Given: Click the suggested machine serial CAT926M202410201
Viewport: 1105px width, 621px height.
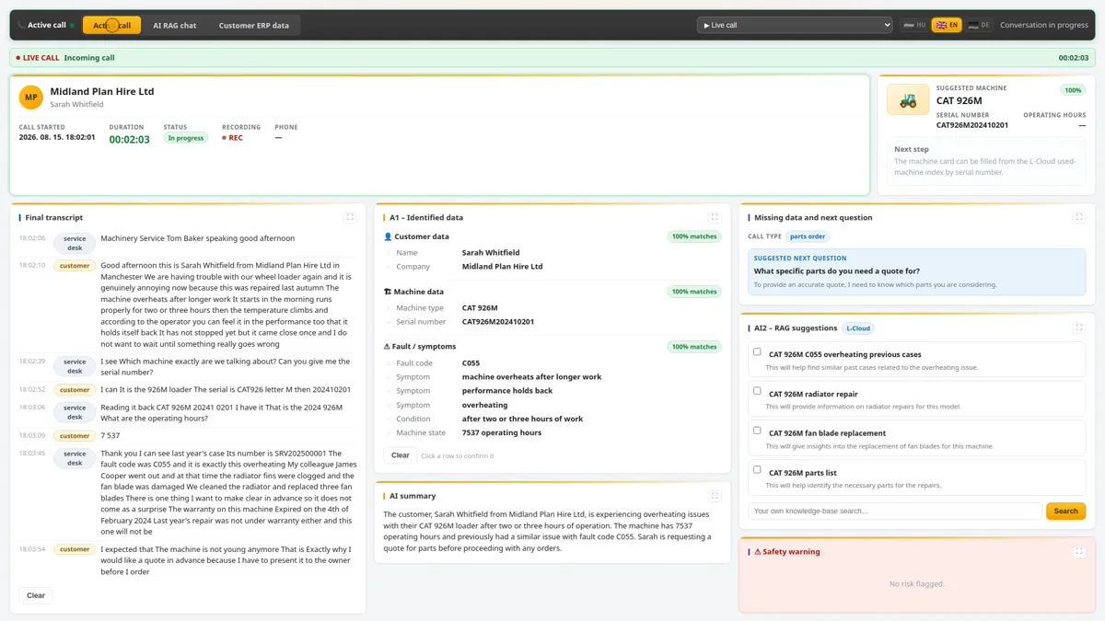Looking at the screenshot, I should [972, 125].
